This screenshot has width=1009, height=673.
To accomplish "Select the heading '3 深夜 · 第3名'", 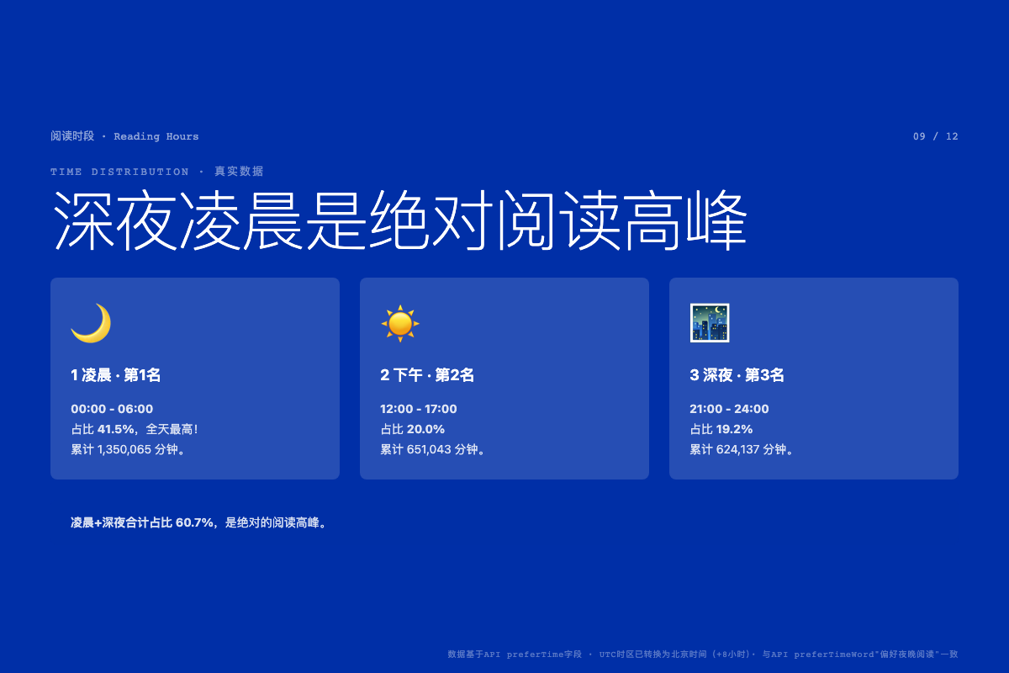I will coord(737,375).
